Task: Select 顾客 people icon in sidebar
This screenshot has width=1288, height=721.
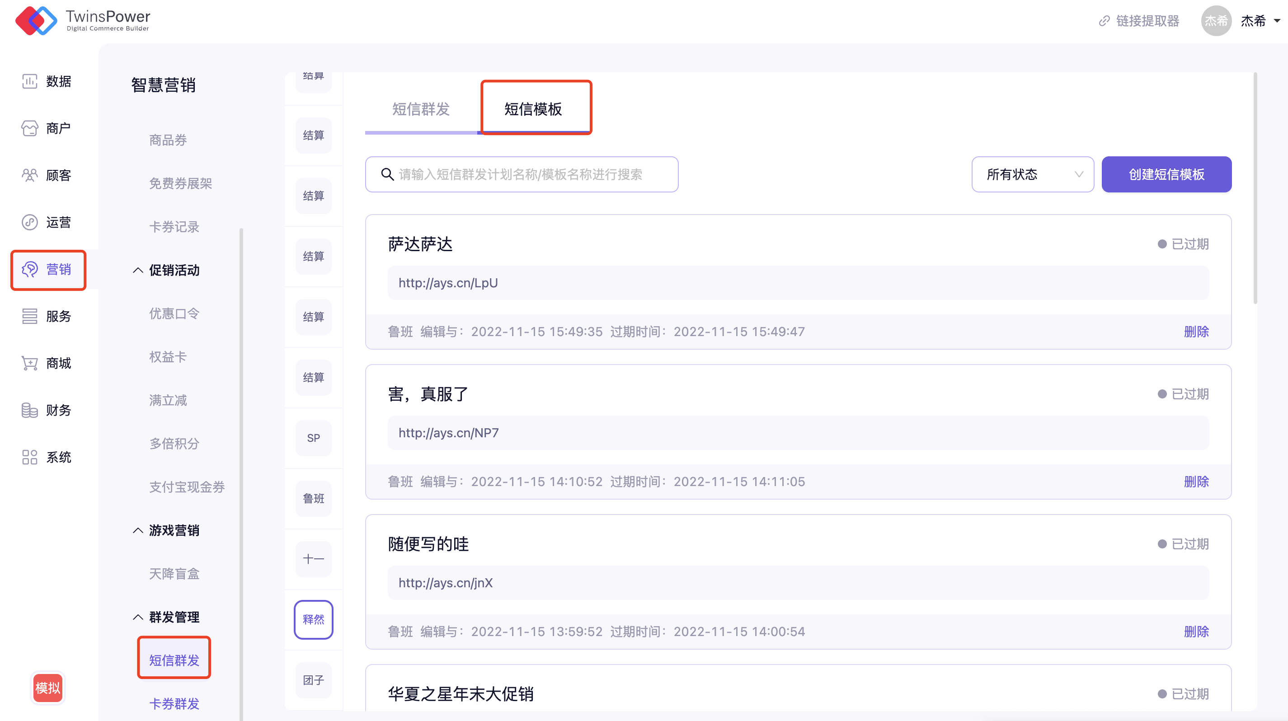Action: pos(29,175)
